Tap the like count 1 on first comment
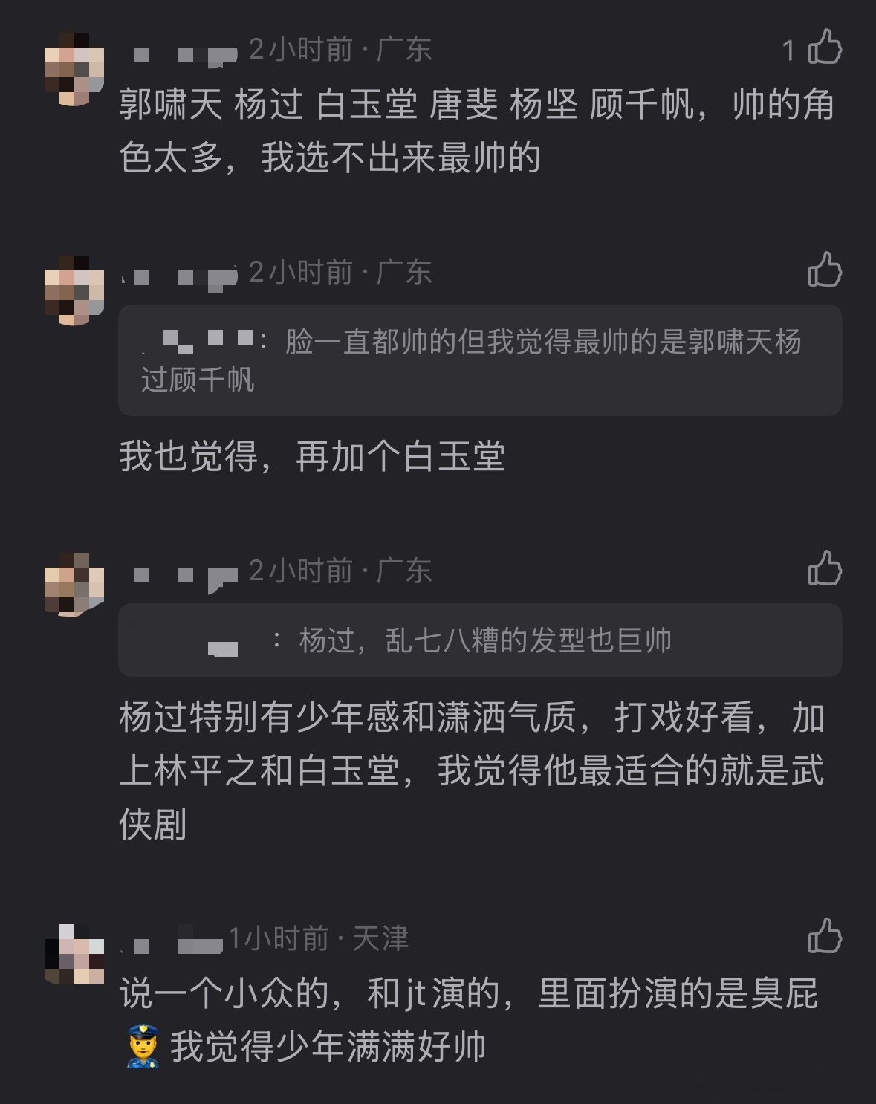The height and width of the screenshot is (1104, 876). coord(788,51)
